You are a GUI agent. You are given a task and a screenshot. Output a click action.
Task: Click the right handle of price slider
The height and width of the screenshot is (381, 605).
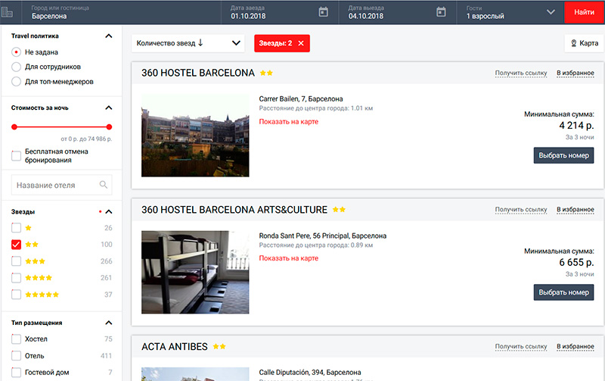[109, 127]
